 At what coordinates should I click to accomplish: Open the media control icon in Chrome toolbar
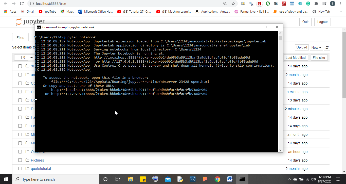(x=324, y=4)
